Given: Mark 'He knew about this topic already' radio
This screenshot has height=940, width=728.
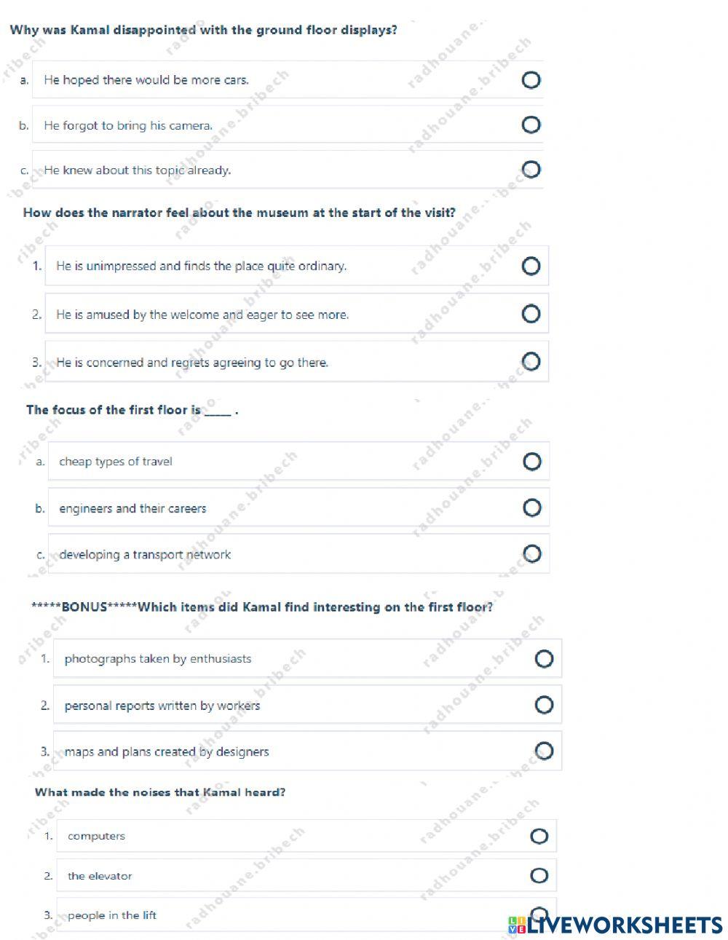Looking at the screenshot, I should click(531, 170).
